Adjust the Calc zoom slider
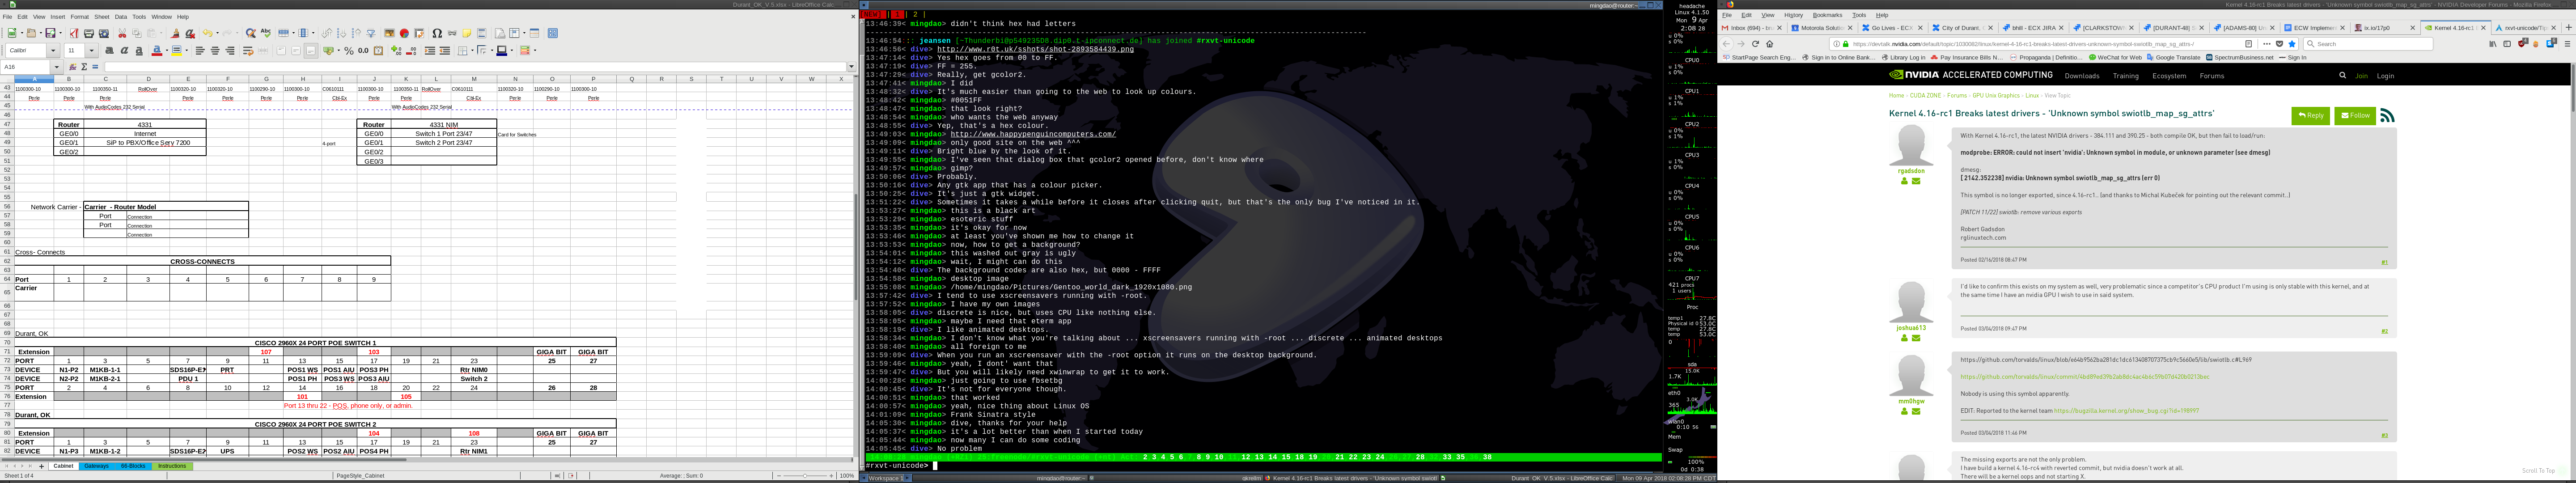Image resolution: width=2576 pixels, height=483 pixels. pos(804,476)
